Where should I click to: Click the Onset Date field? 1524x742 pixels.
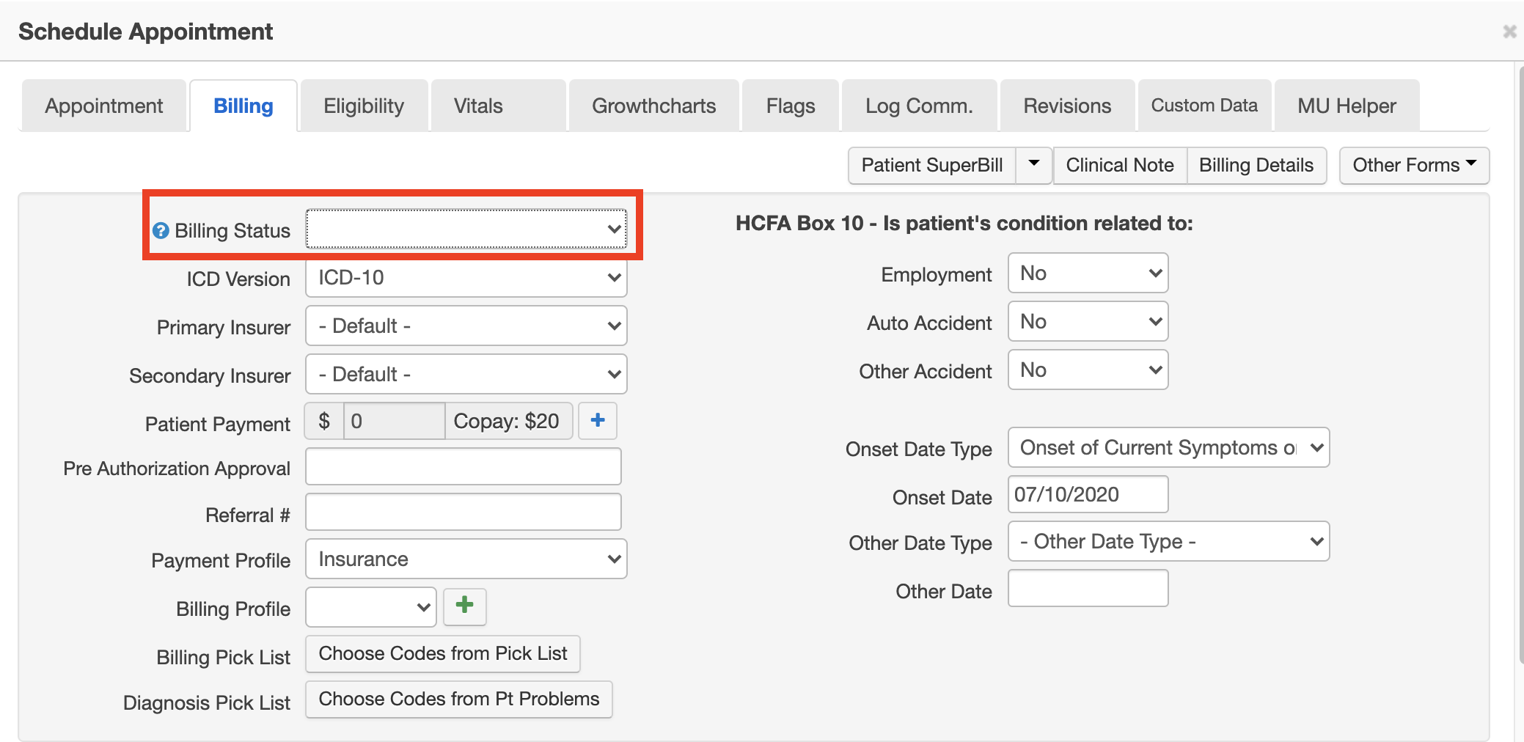(1088, 494)
